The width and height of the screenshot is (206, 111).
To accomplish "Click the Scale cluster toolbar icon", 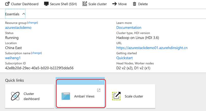I will coord(85,4).
